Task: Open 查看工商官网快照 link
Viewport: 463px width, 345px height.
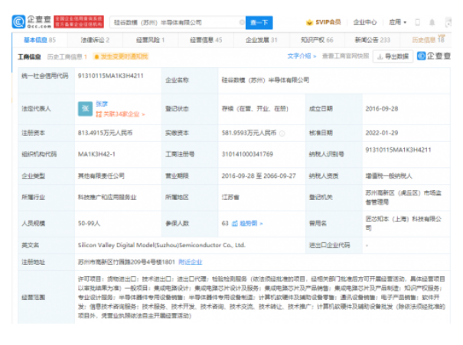Action: [x=345, y=56]
